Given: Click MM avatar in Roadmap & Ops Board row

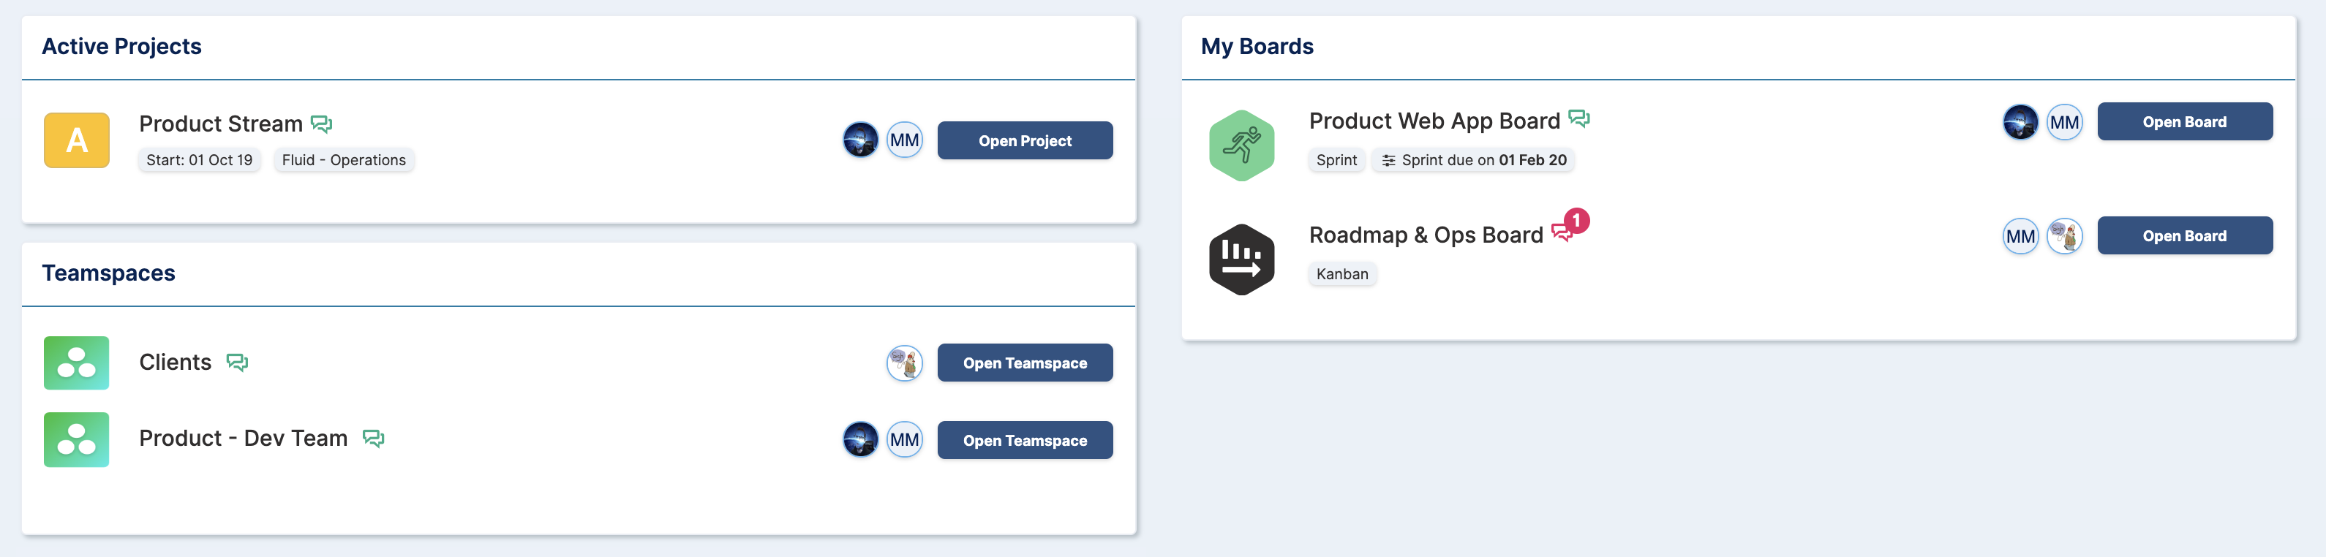Looking at the screenshot, I should (x=2021, y=237).
